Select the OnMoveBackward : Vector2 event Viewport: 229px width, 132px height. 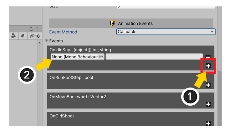(78, 97)
